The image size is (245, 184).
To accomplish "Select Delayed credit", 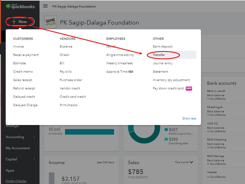I will coord(24,97).
